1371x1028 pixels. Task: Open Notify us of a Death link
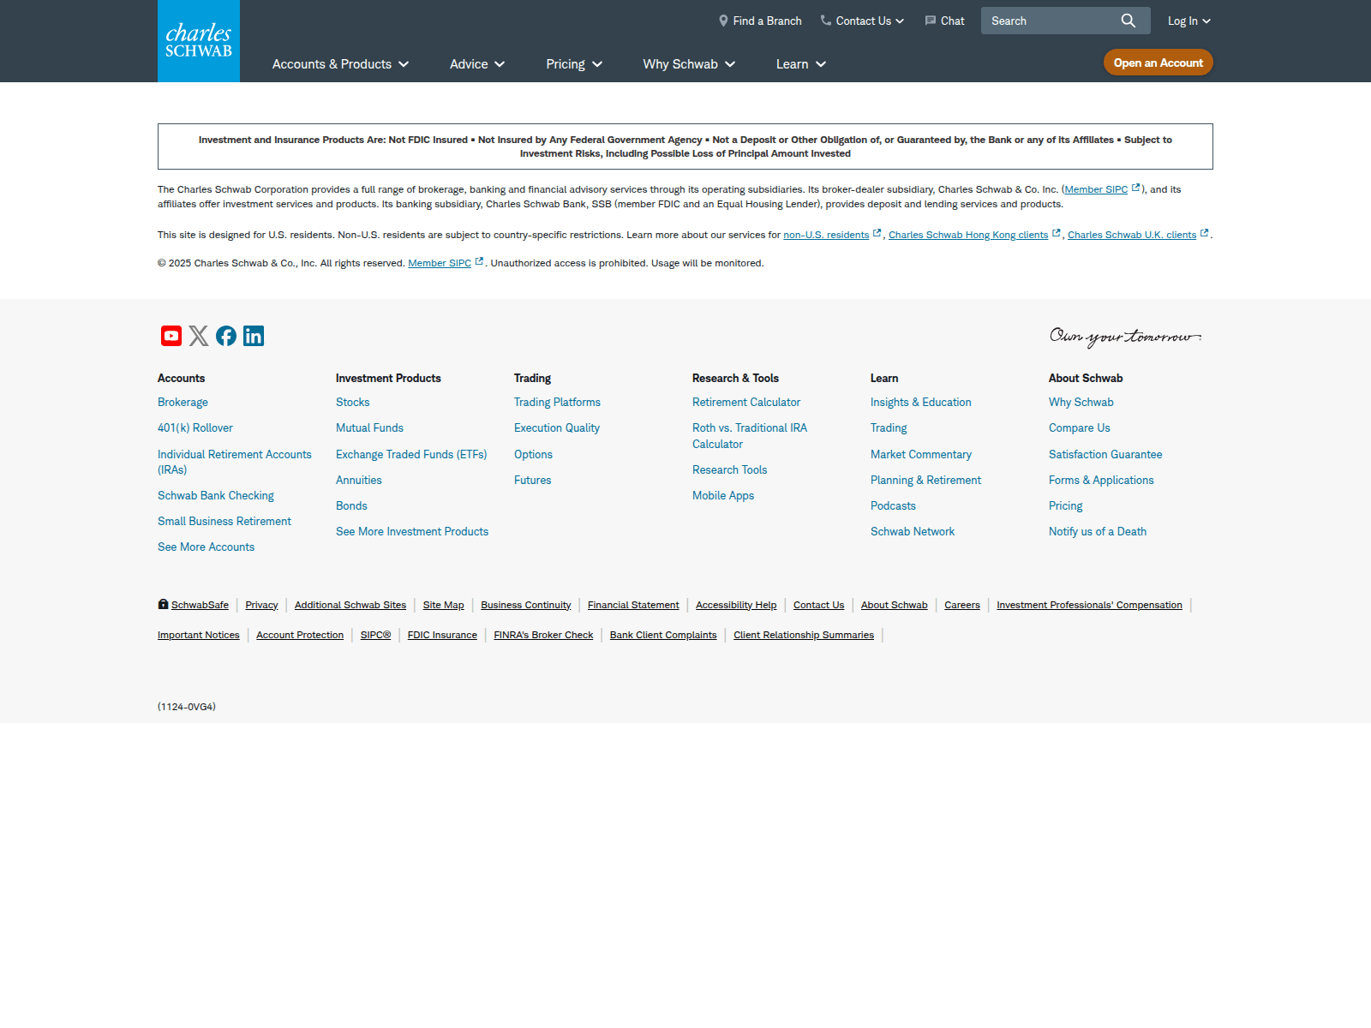point(1098,531)
